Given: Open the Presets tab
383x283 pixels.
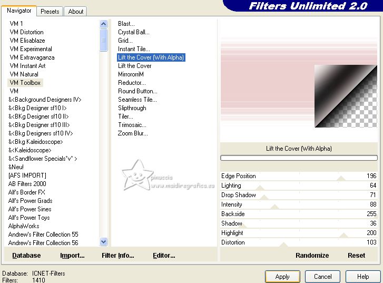Looking at the screenshot, I should pos(50,12).
